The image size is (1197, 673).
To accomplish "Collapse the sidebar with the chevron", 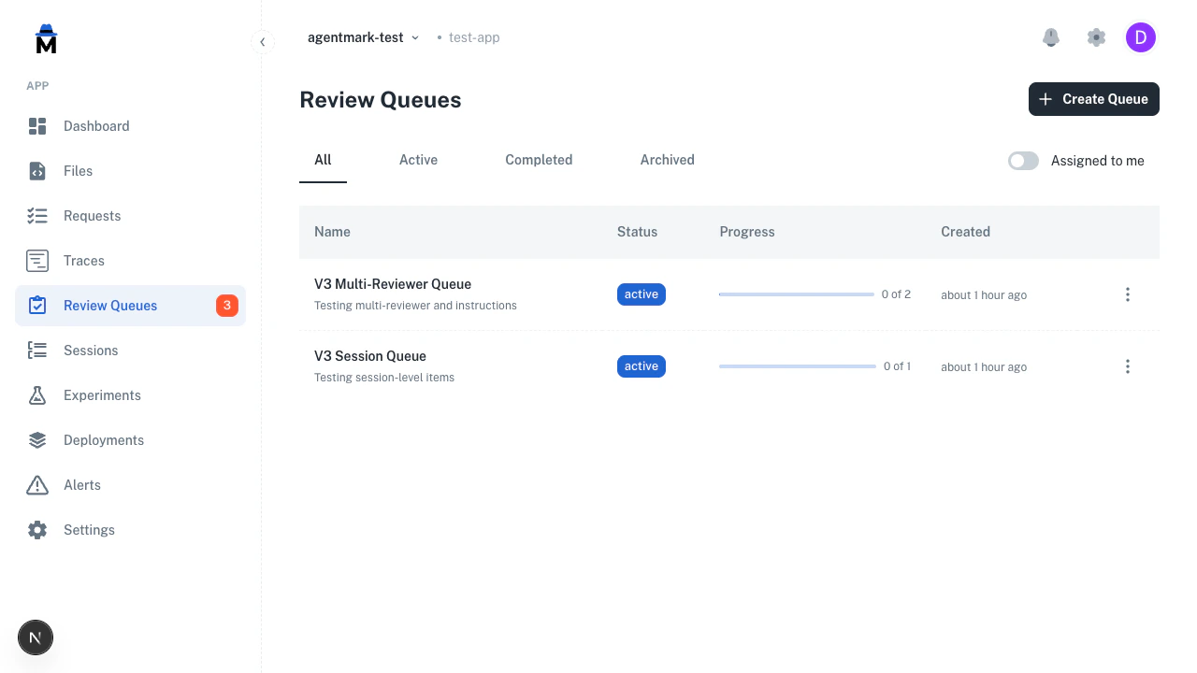I will pyautogui.click(x=263, y=41).
